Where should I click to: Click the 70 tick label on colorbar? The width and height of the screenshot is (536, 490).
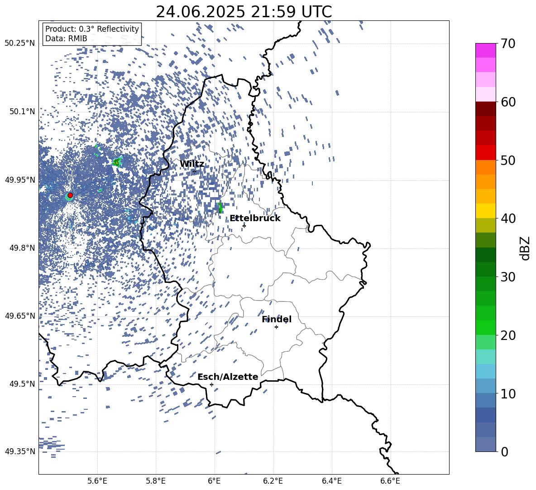(x=507, y=44)
